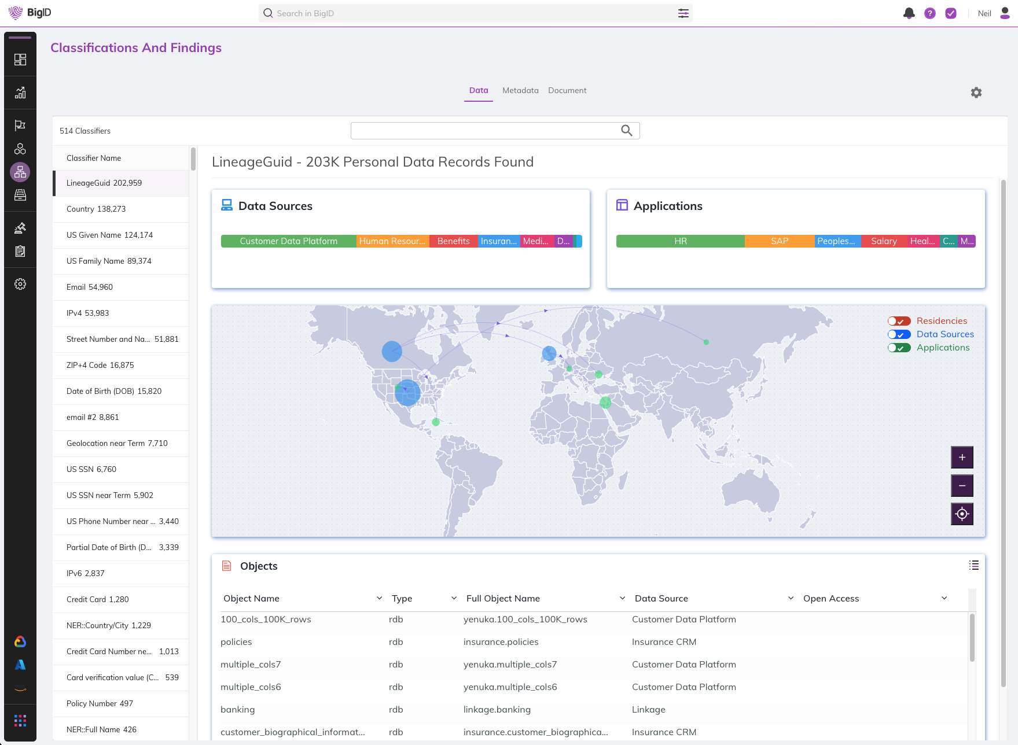The width and height of the screenshot is (1018, 745).
Task: Open the help question mark icon
Action: coord(929,13)
